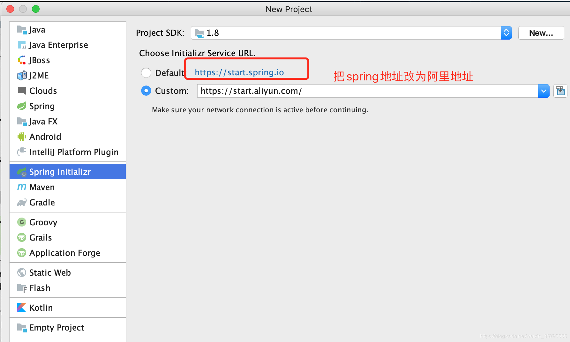The height and width of the screenshot is (342, 570).
Task: Select Application Forge label
Action: pos(65,253)
